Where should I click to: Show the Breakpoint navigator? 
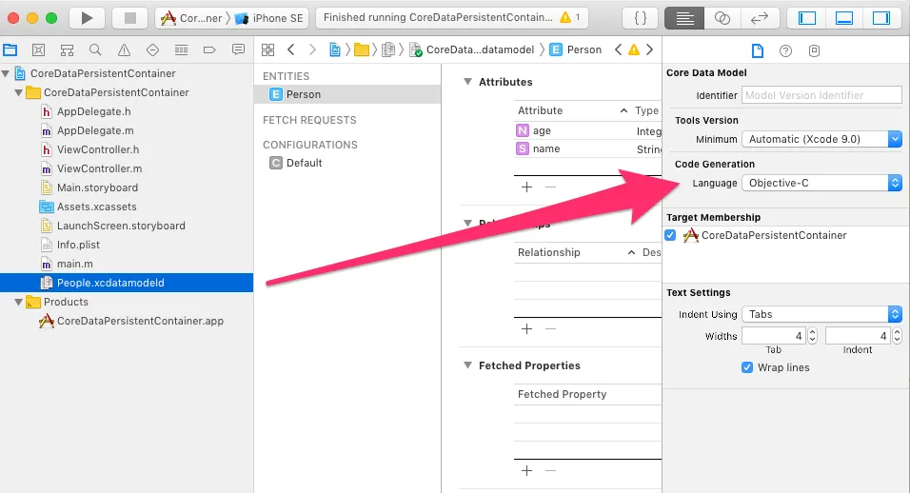click(209, 49)
